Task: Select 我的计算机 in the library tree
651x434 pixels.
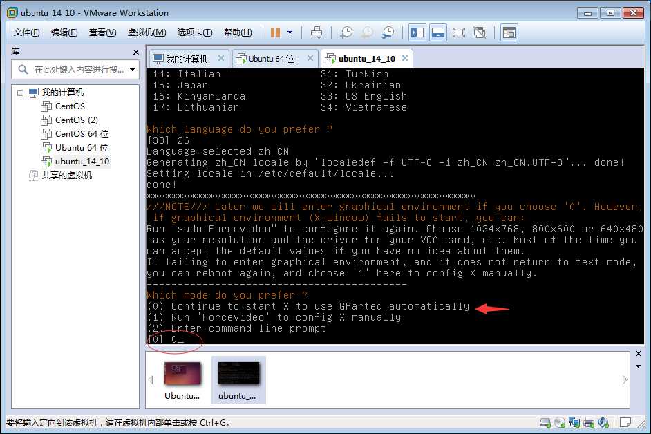Action: tap(62, 92)
